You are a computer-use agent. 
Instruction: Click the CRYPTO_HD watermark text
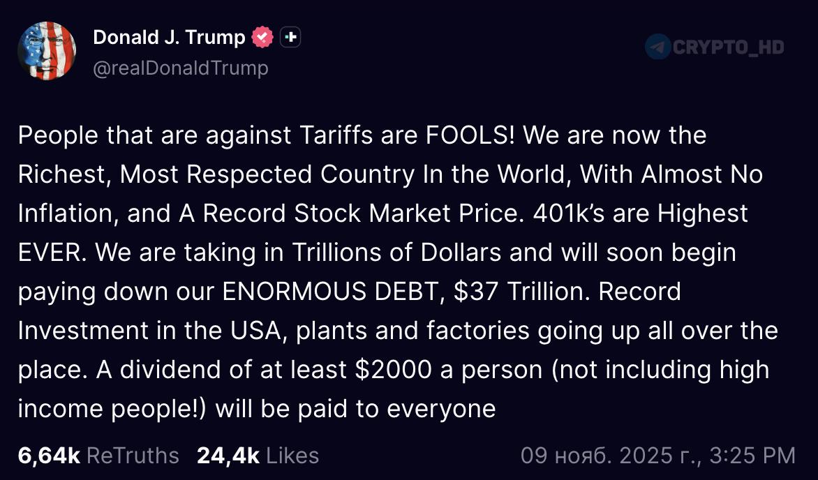pos(728,47)
